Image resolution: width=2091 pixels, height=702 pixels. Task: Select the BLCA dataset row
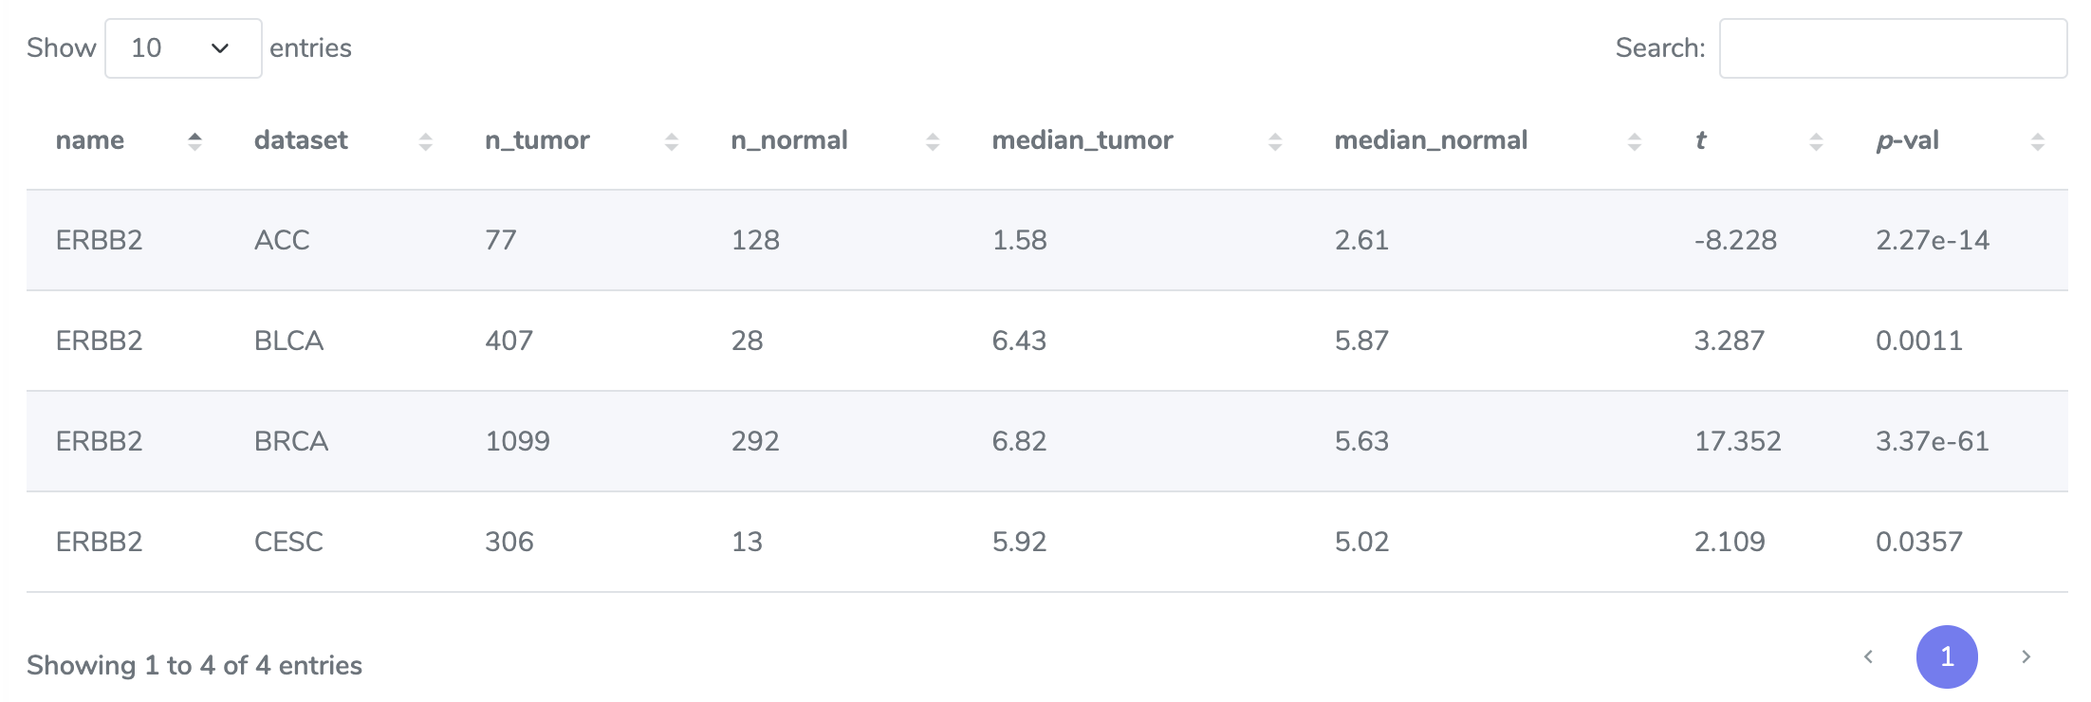pos(1046,341)
